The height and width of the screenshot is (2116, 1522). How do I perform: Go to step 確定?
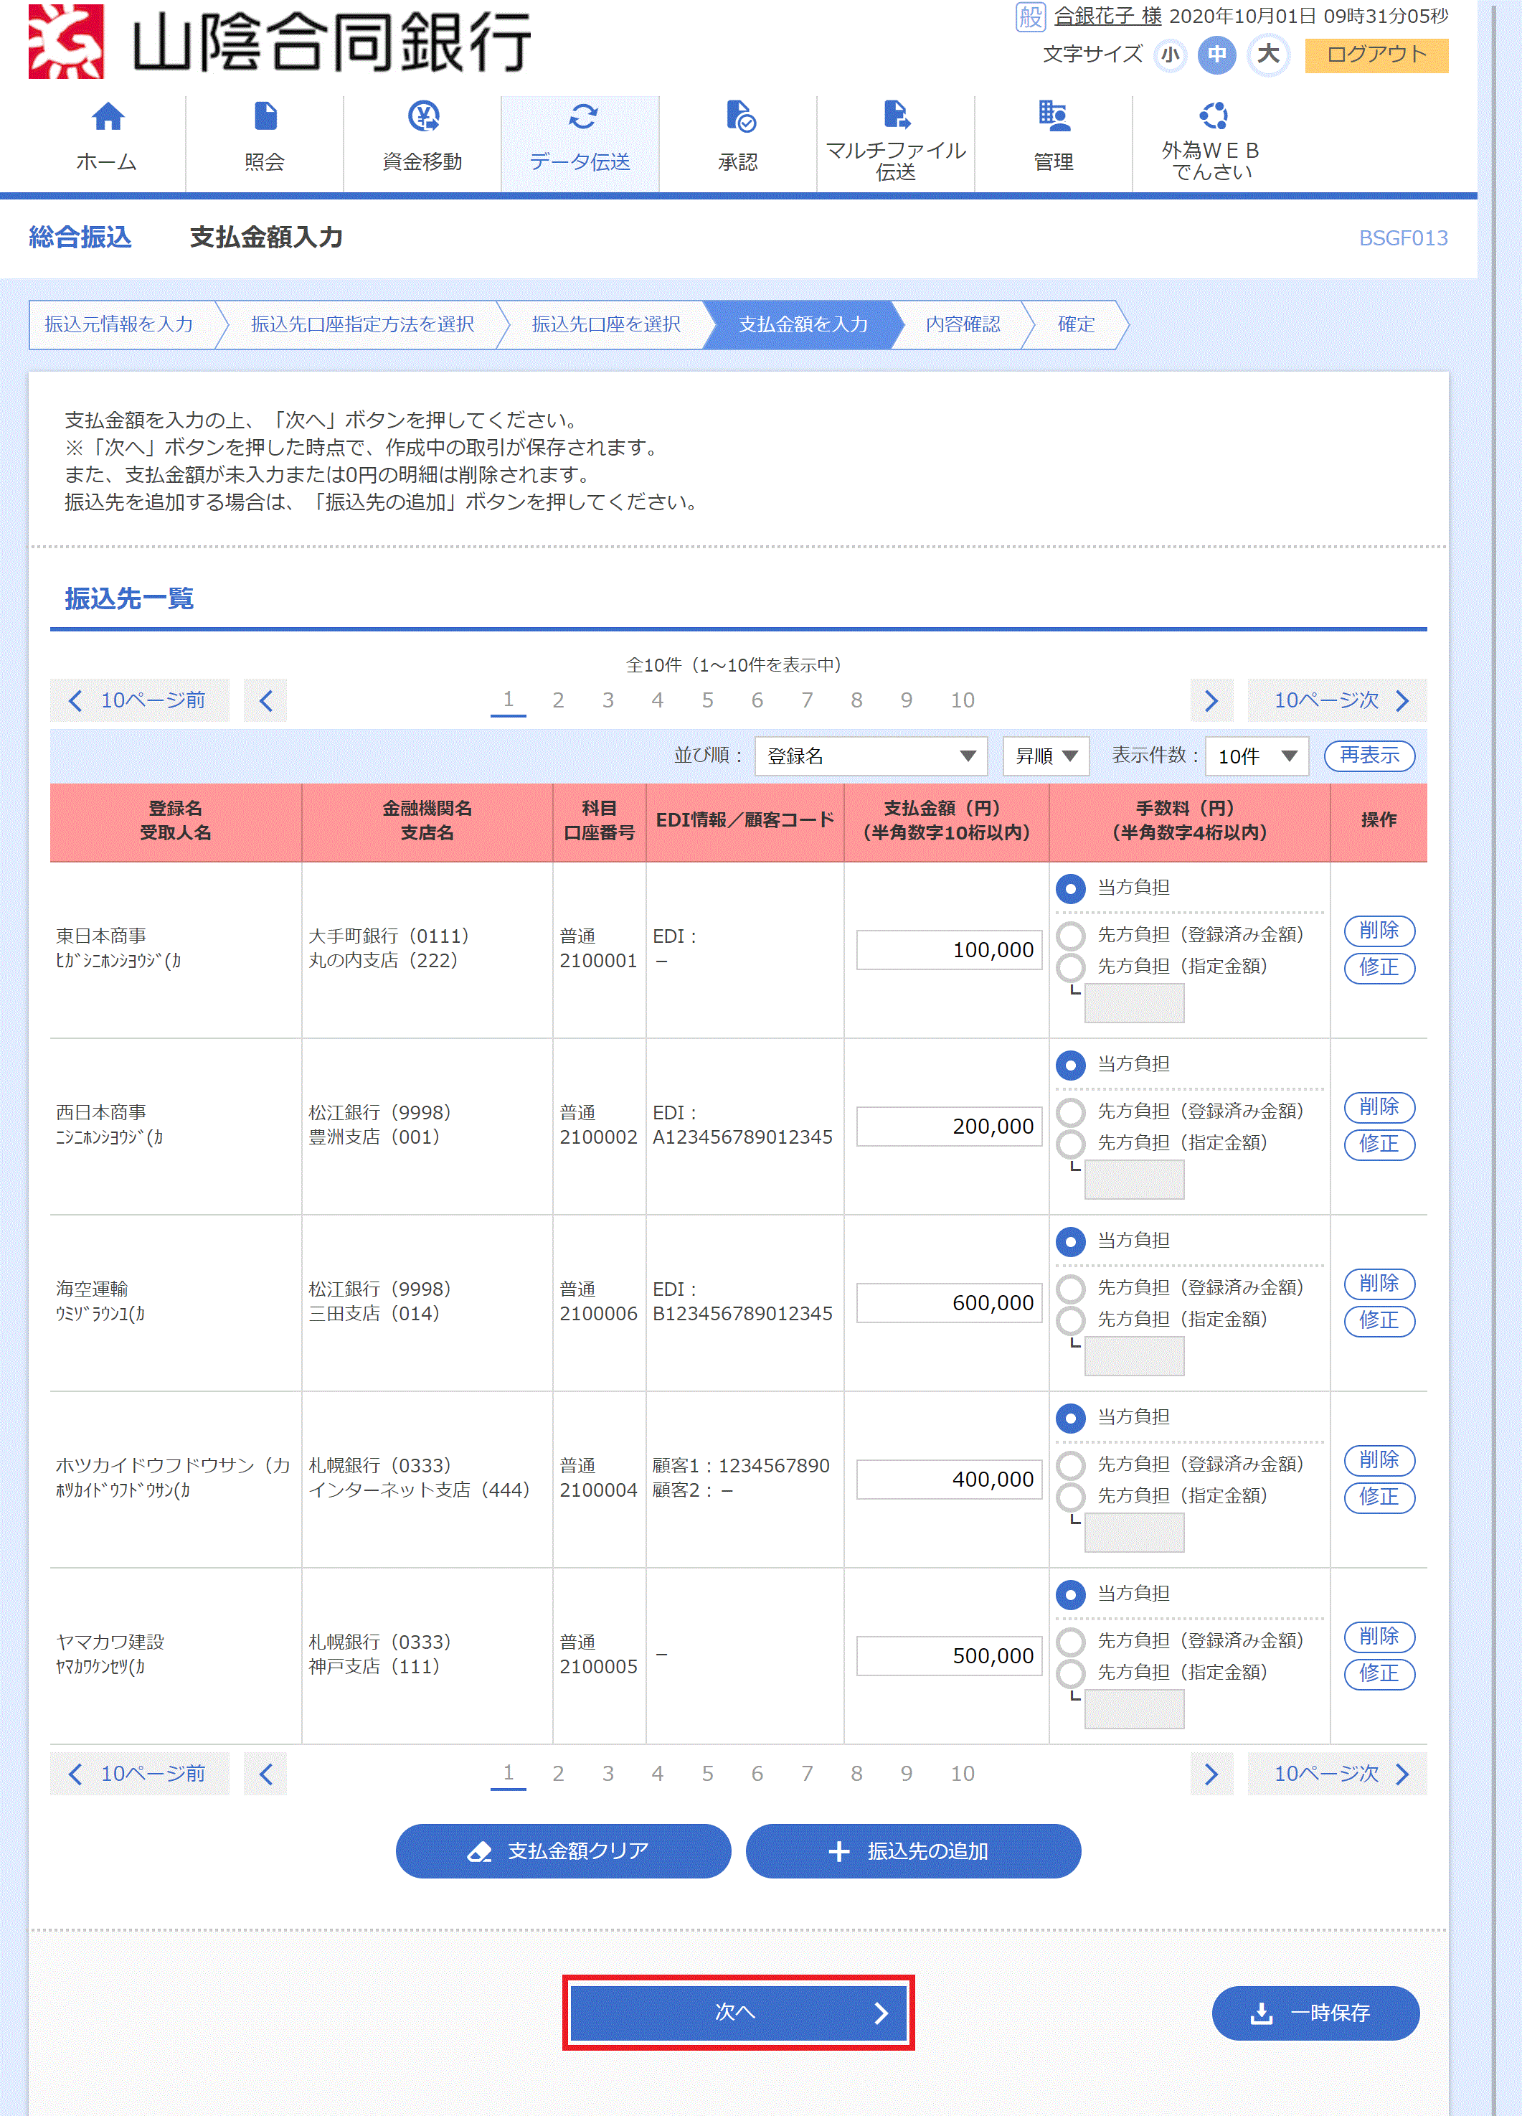click(1075, 324)
